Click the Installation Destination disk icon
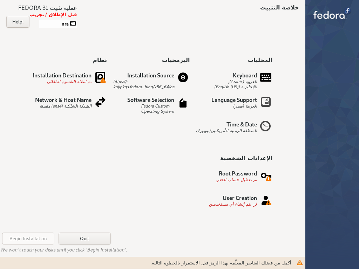 tap(101, 77)
